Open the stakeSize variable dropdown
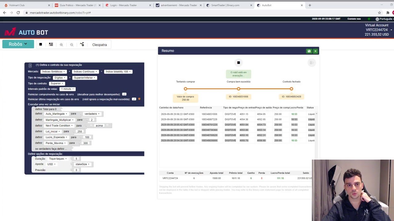 [x=82, y=164]
